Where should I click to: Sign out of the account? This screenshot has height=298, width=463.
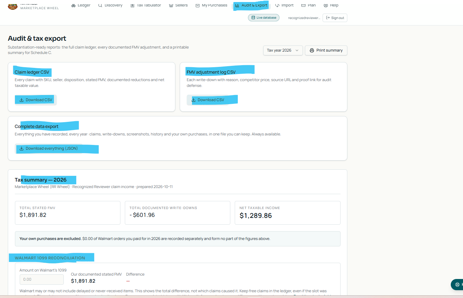pos(335,18)
